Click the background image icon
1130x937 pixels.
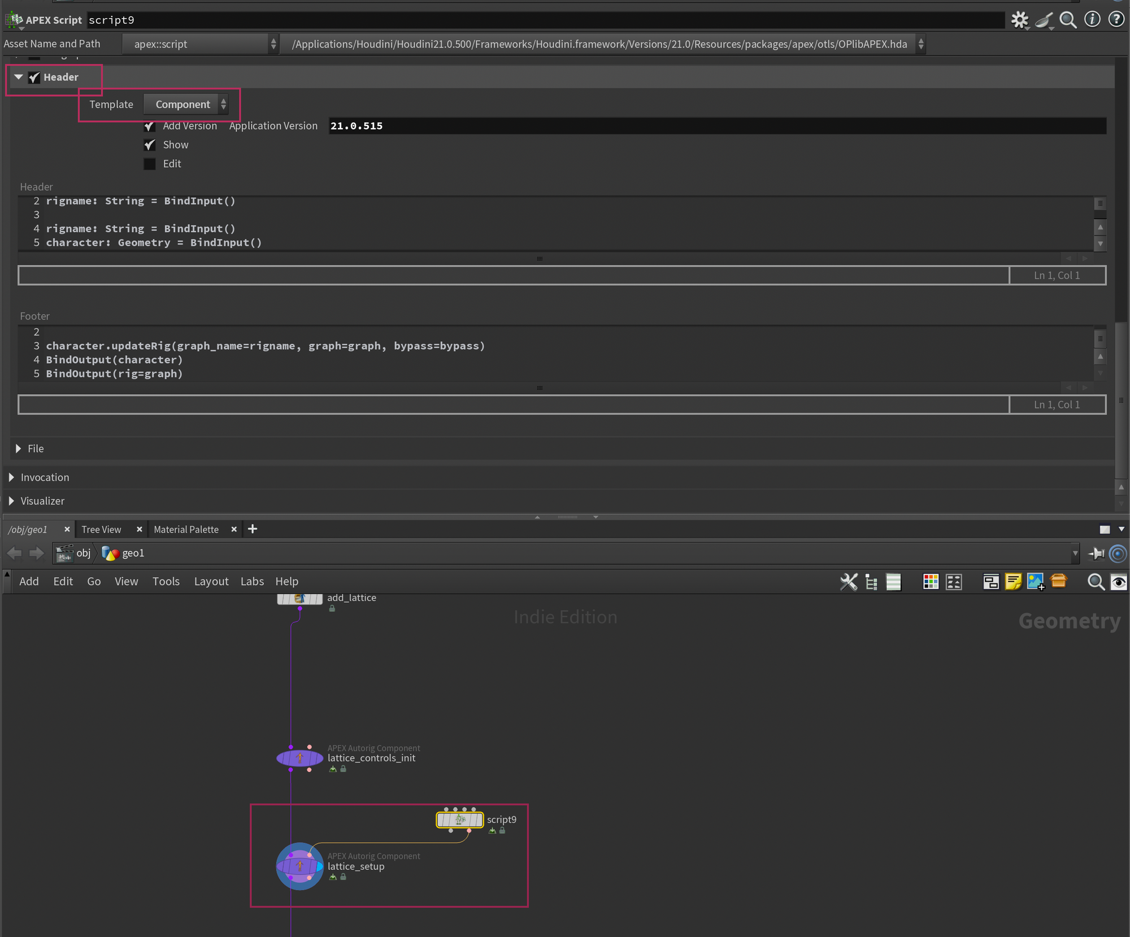click(x=1036, y=582)
